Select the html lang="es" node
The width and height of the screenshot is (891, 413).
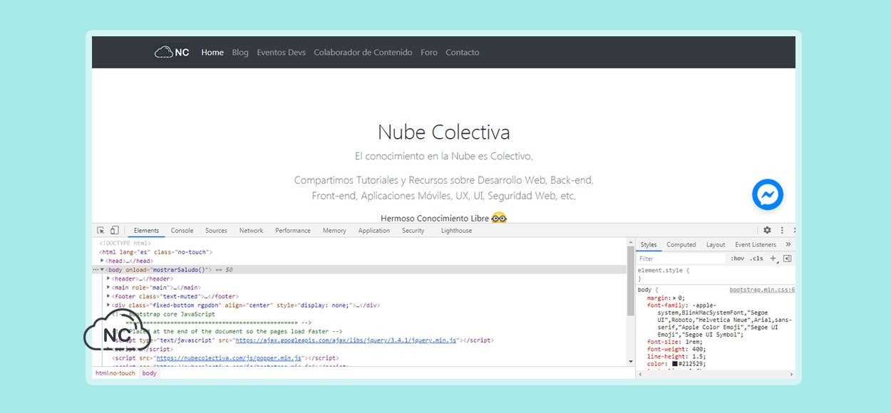156,252
